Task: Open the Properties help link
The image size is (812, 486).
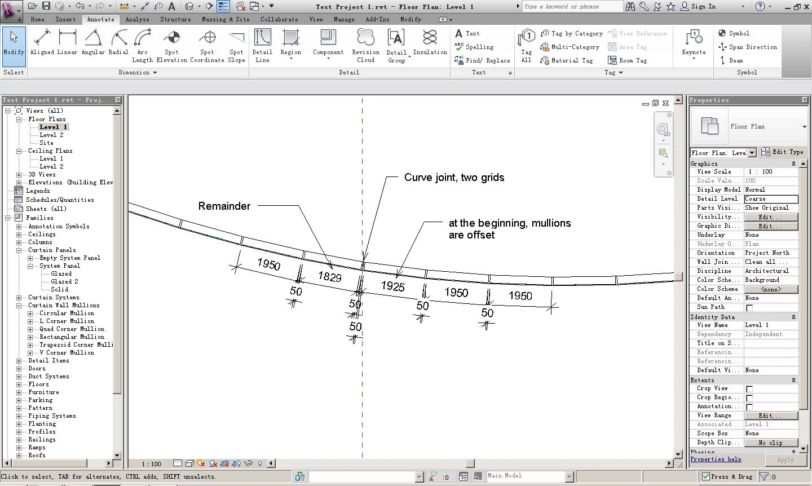Action: tap(716, 460)
